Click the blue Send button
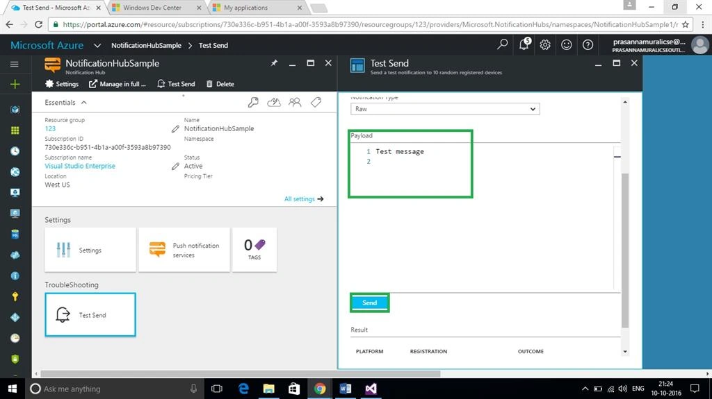712x399 pixels. 370,303
